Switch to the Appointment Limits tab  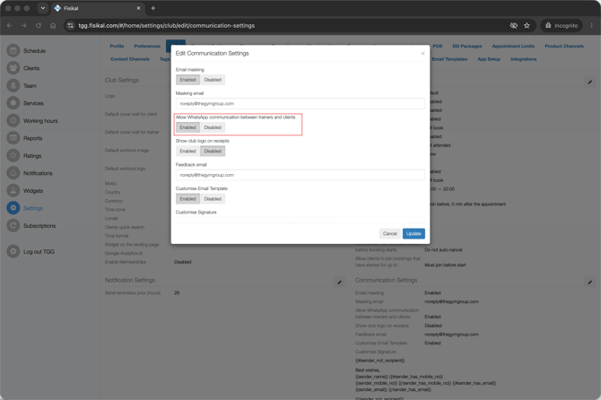513,46
